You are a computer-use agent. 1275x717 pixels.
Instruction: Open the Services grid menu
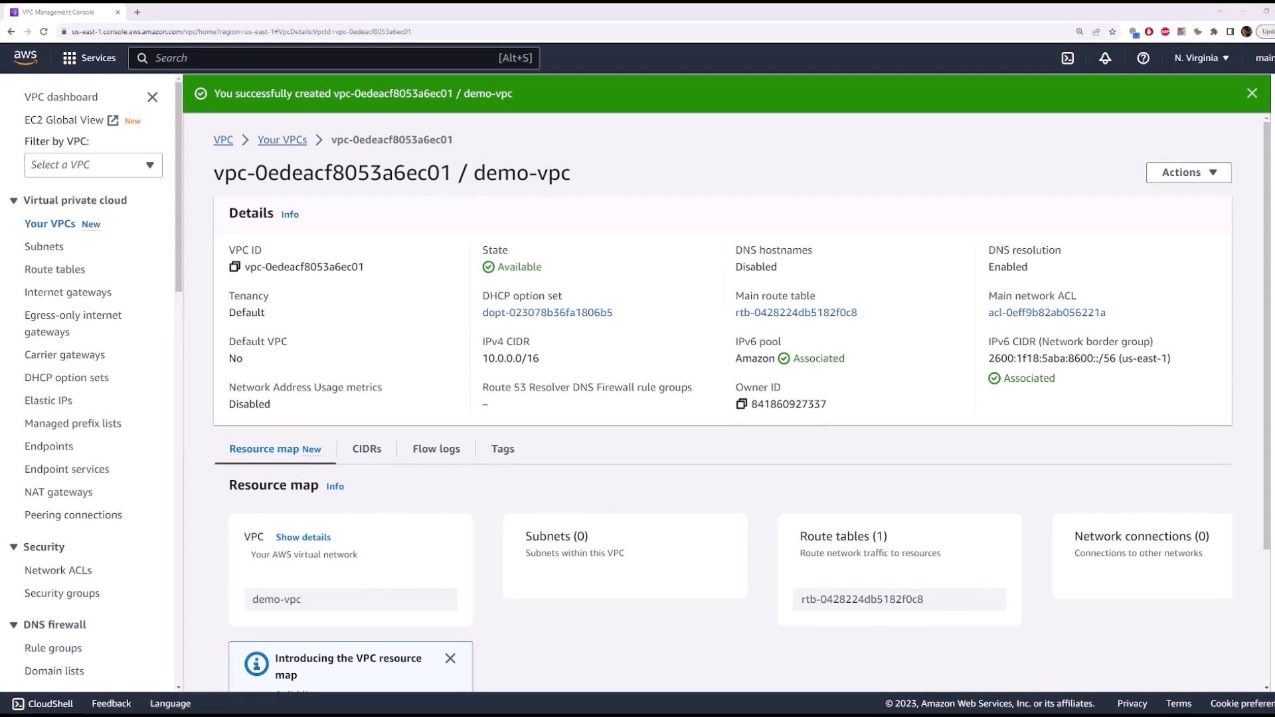tap(69, 58)
